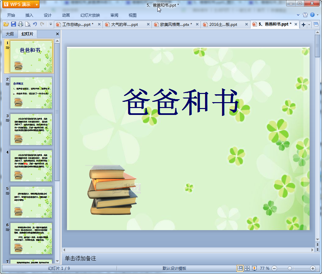Click animation star icon beside slide 5
This screenshot has height=274, width=322.
tap(8, 193)
